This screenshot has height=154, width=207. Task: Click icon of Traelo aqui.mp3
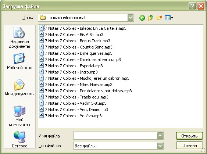coord(42,97)
